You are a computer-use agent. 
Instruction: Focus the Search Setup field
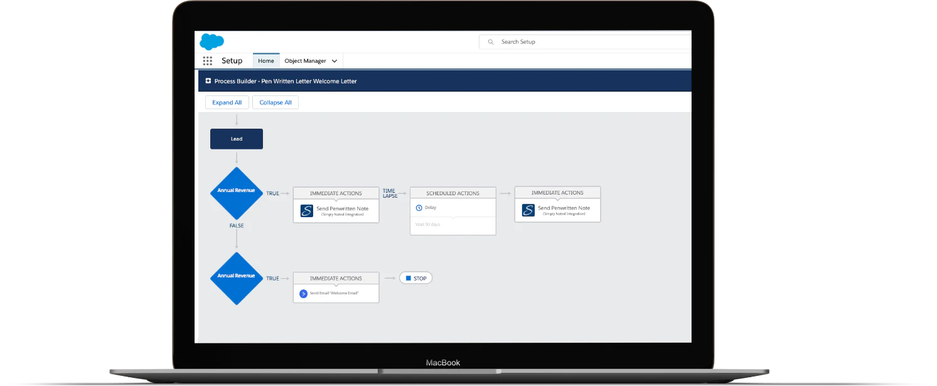[585, 42]
